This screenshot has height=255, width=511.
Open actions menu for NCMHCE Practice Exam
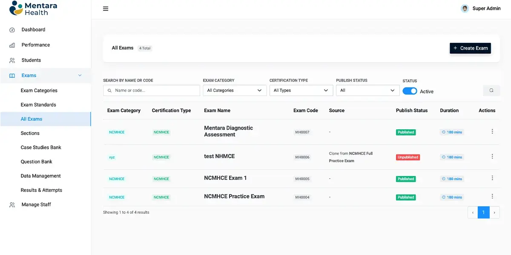point(492,196)
